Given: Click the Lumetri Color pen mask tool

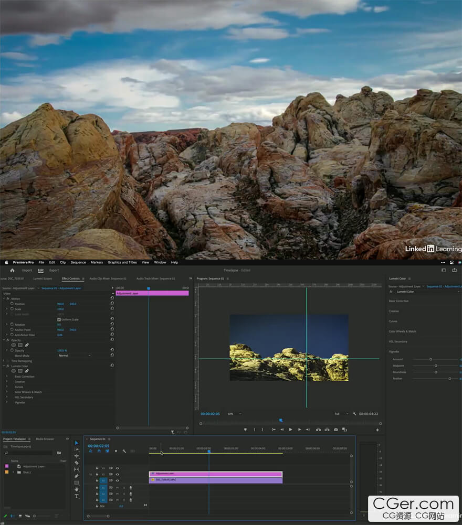Looking at the screenshot, I should pos(27,371).
